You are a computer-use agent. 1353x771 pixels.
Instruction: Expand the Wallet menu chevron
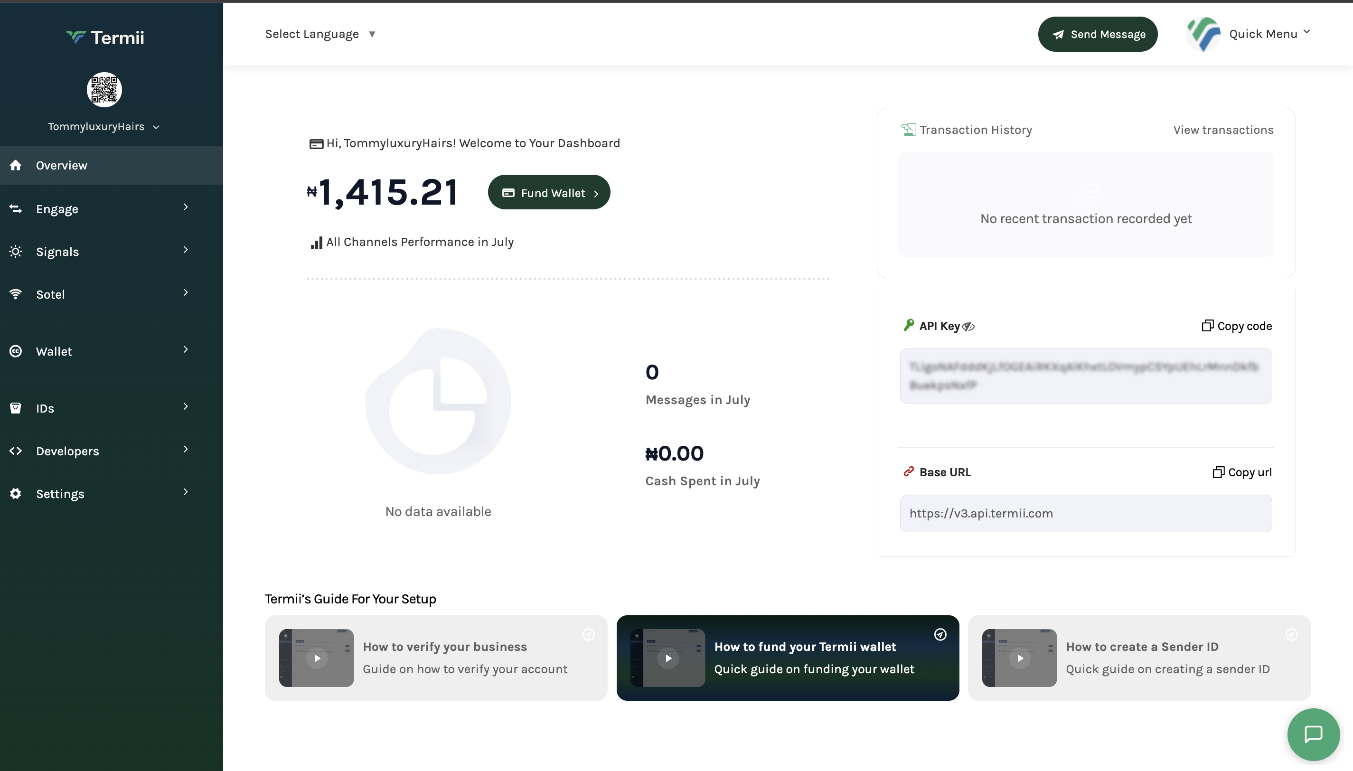pos(186,349)
